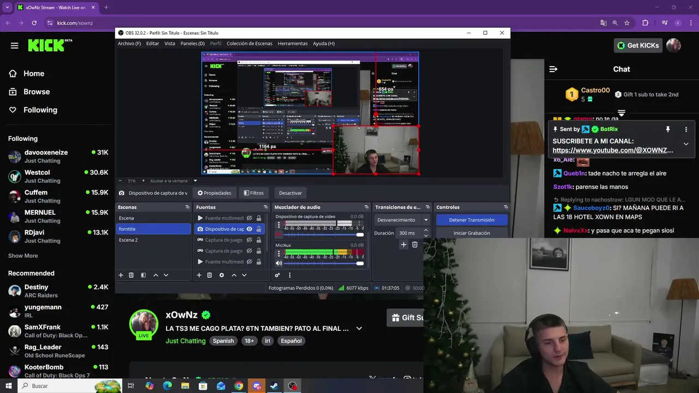Open Mic/Aux channel options dots
Screen dimensions: 699x393
(279, 253)
